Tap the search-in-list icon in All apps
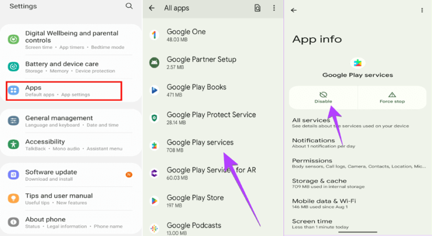Screen dimensions: 432x236 click(257, 8)
